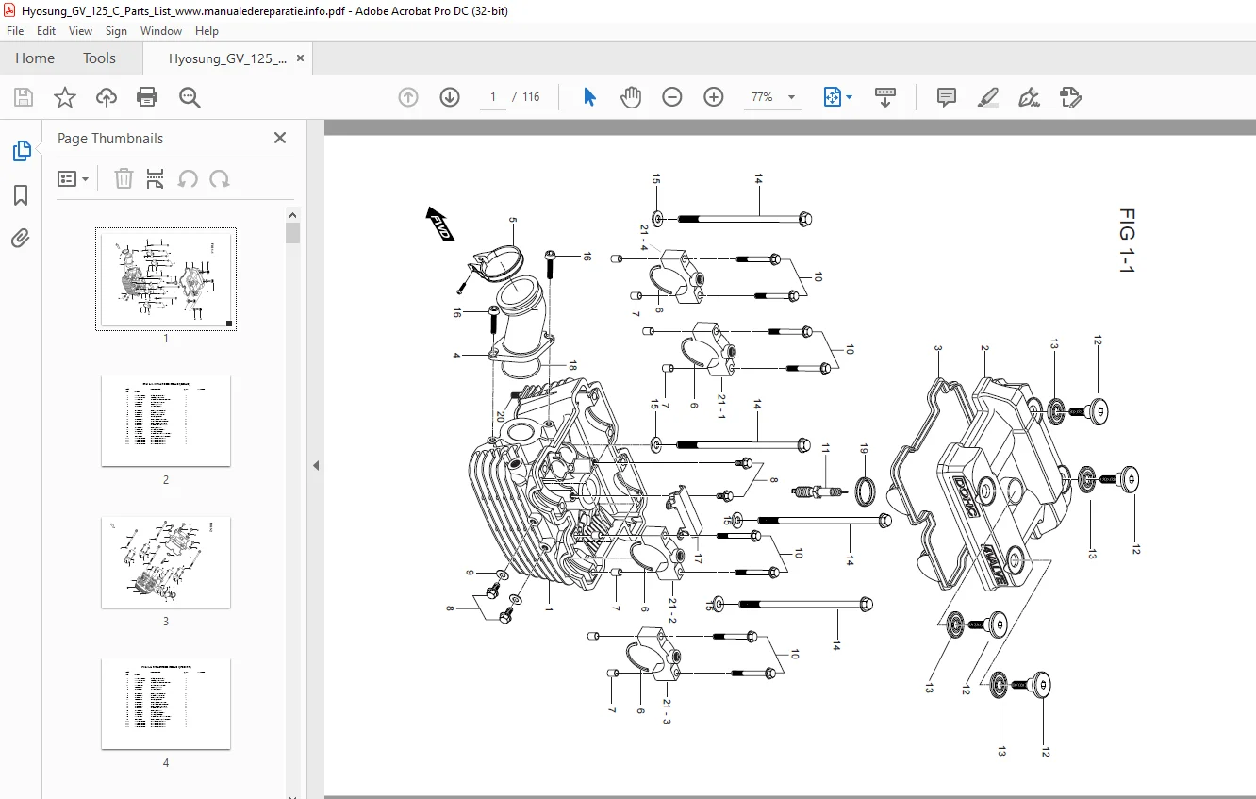The image size is (1256, 799).
Task: Select page 4 thumbnail
Action: click(x=166, y=704)
